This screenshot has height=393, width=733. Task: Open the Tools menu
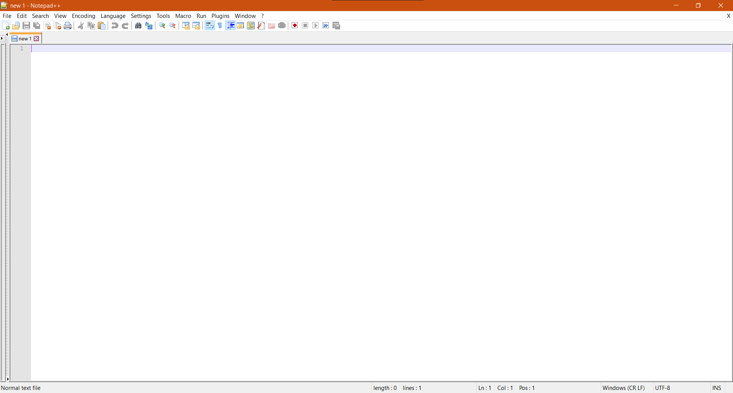tap(163, 16)
